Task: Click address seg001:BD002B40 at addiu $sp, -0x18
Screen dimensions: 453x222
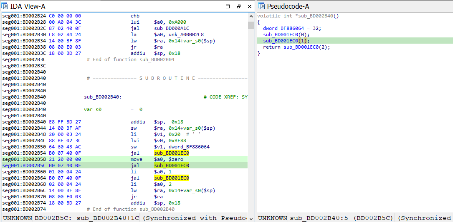Action: (23, 122)
